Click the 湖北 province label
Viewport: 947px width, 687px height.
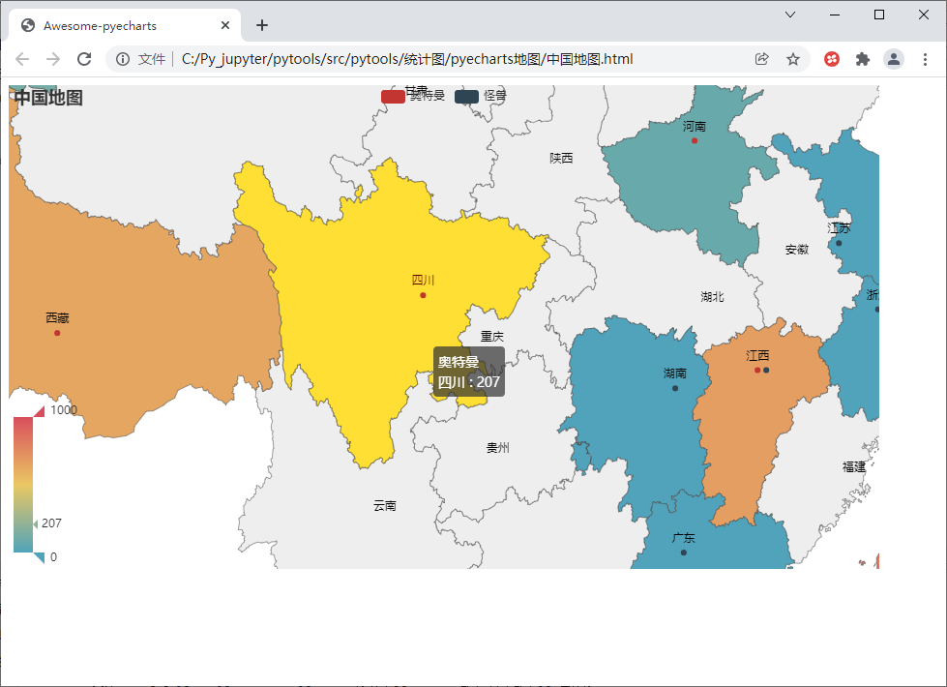[x=712, y=297]
